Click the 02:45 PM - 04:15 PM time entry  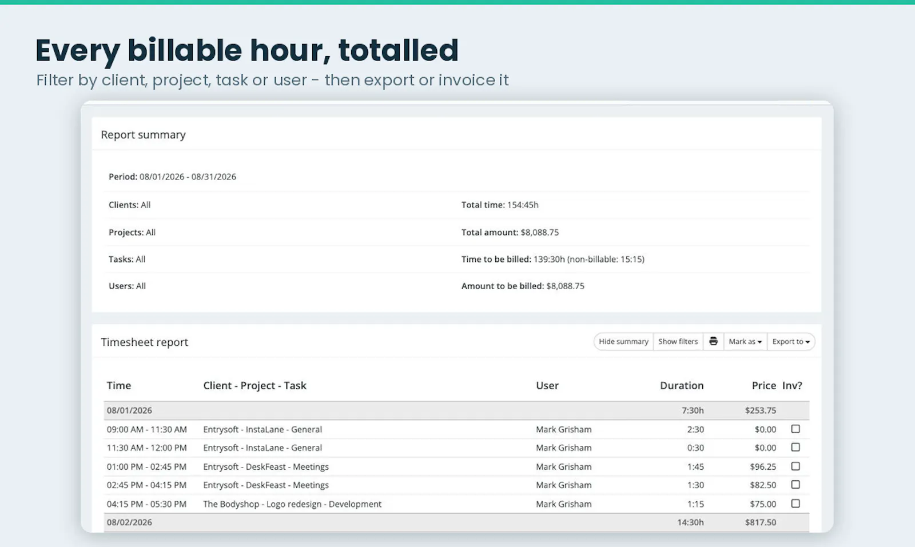146,485
